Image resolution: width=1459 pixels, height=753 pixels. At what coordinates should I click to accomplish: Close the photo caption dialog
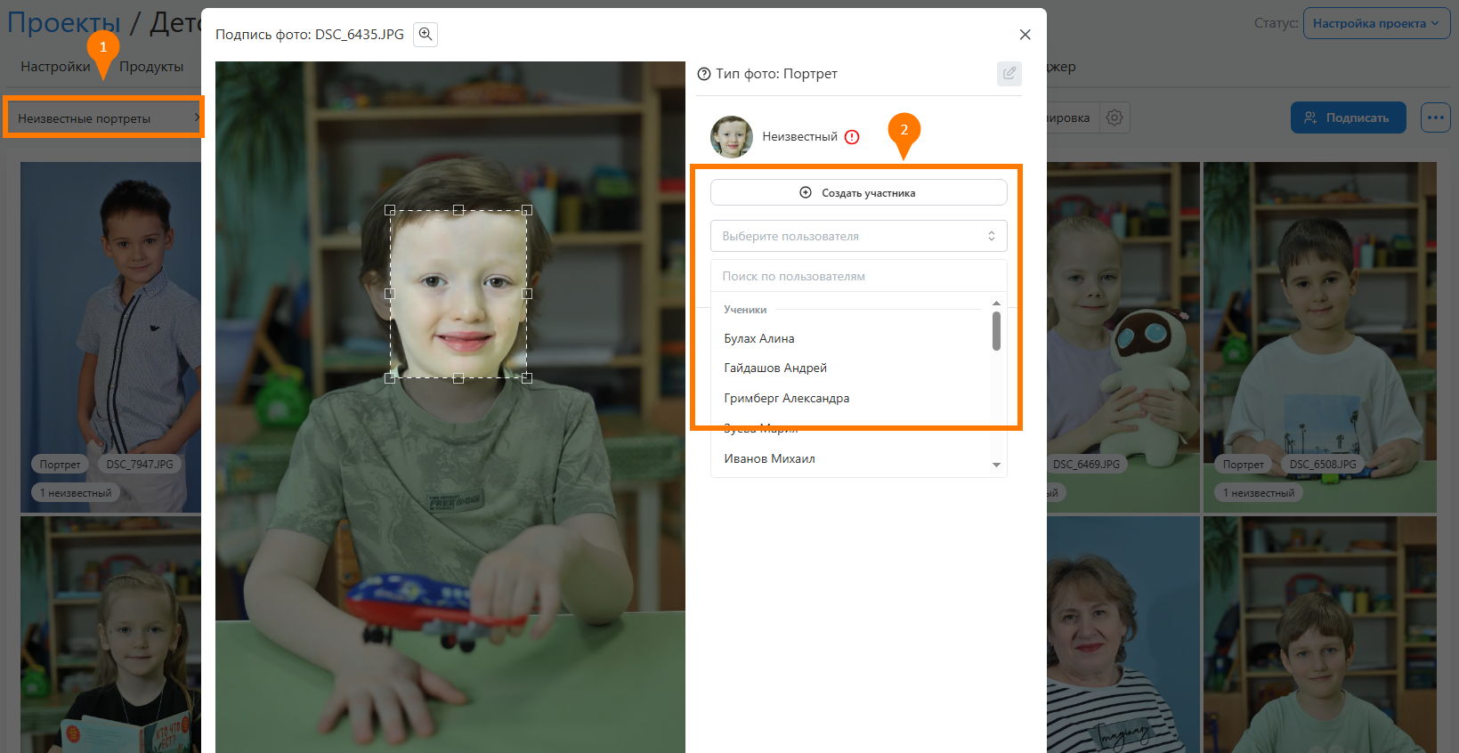point(1025,35)
